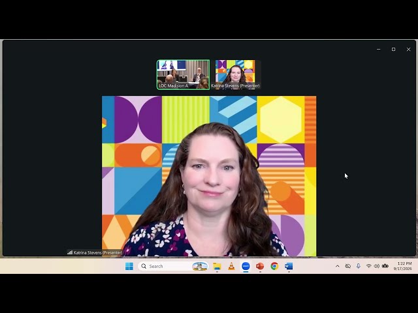This screenshot has width=418, height=313.
Task: Open the clock showing 1:22 PM
Action: [403, 266]
